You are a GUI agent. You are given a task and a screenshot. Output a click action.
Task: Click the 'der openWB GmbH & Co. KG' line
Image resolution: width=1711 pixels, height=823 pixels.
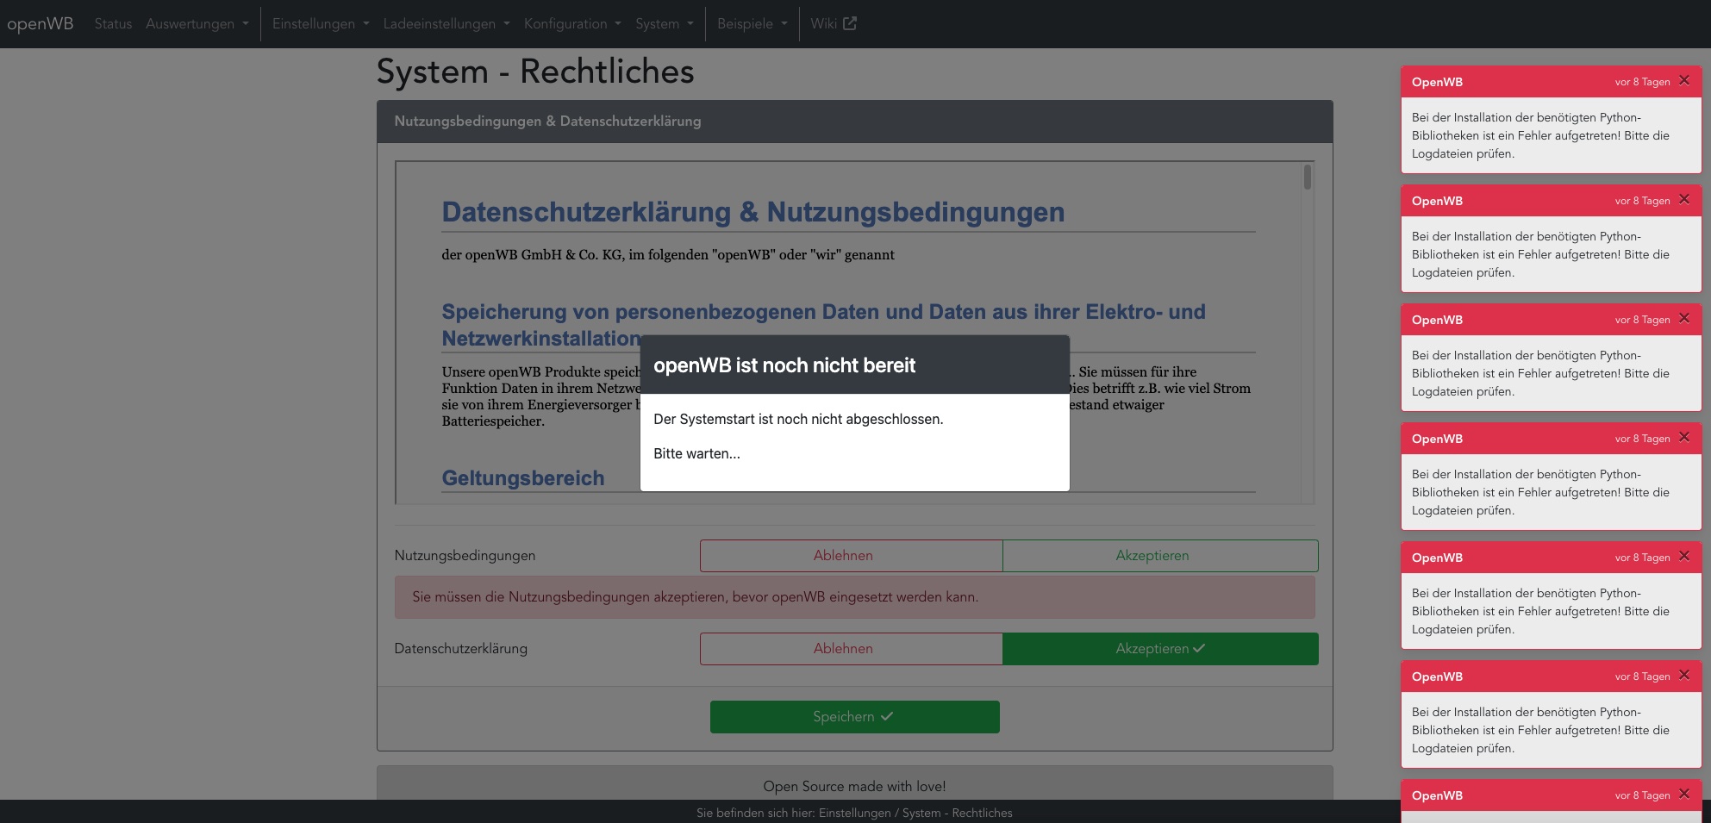point(668,255)
